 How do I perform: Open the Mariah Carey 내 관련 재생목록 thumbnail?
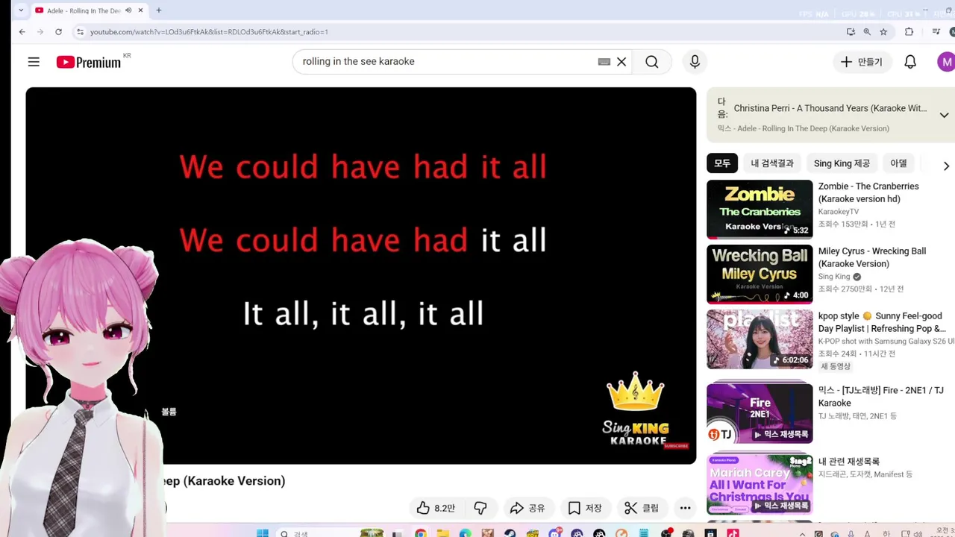pyautogui.click(x=760, y=484)
